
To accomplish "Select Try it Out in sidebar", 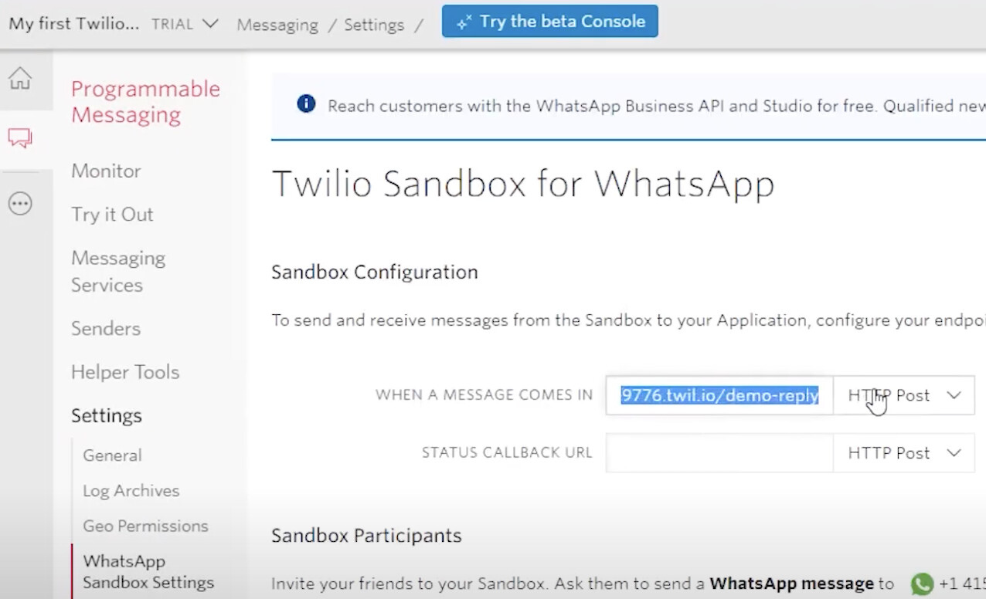I will coord(112,214).
